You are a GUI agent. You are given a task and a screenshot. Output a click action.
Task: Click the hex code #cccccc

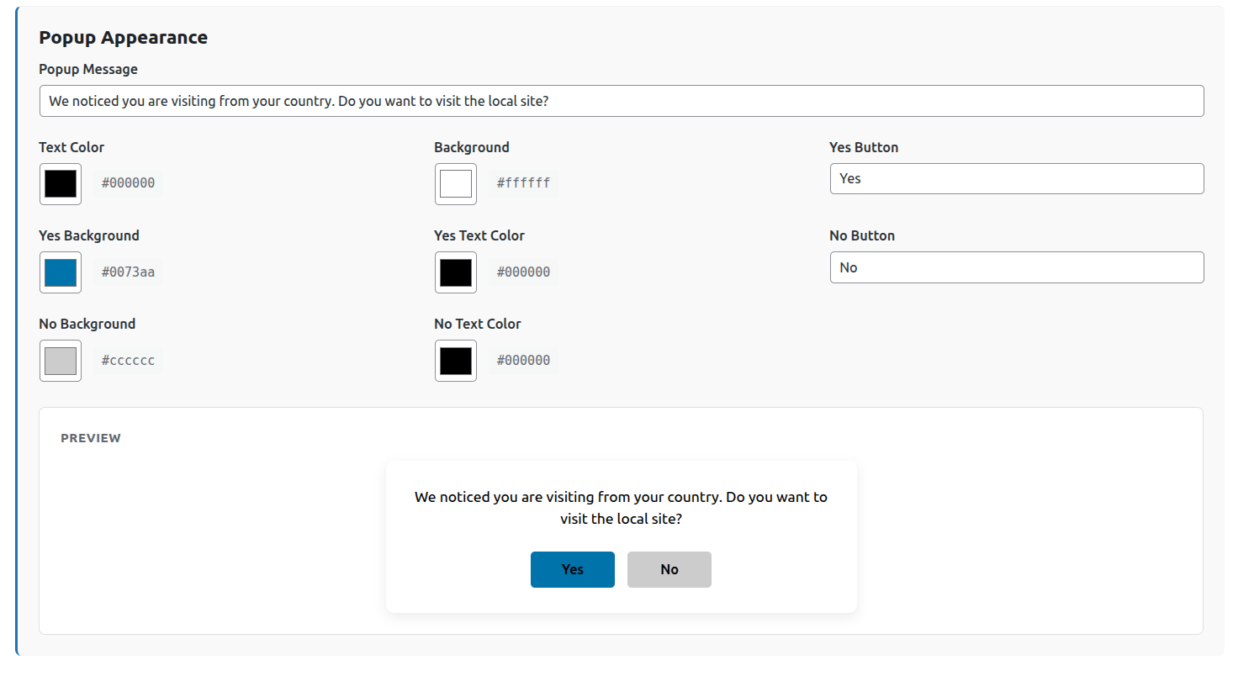click(128, 361)
